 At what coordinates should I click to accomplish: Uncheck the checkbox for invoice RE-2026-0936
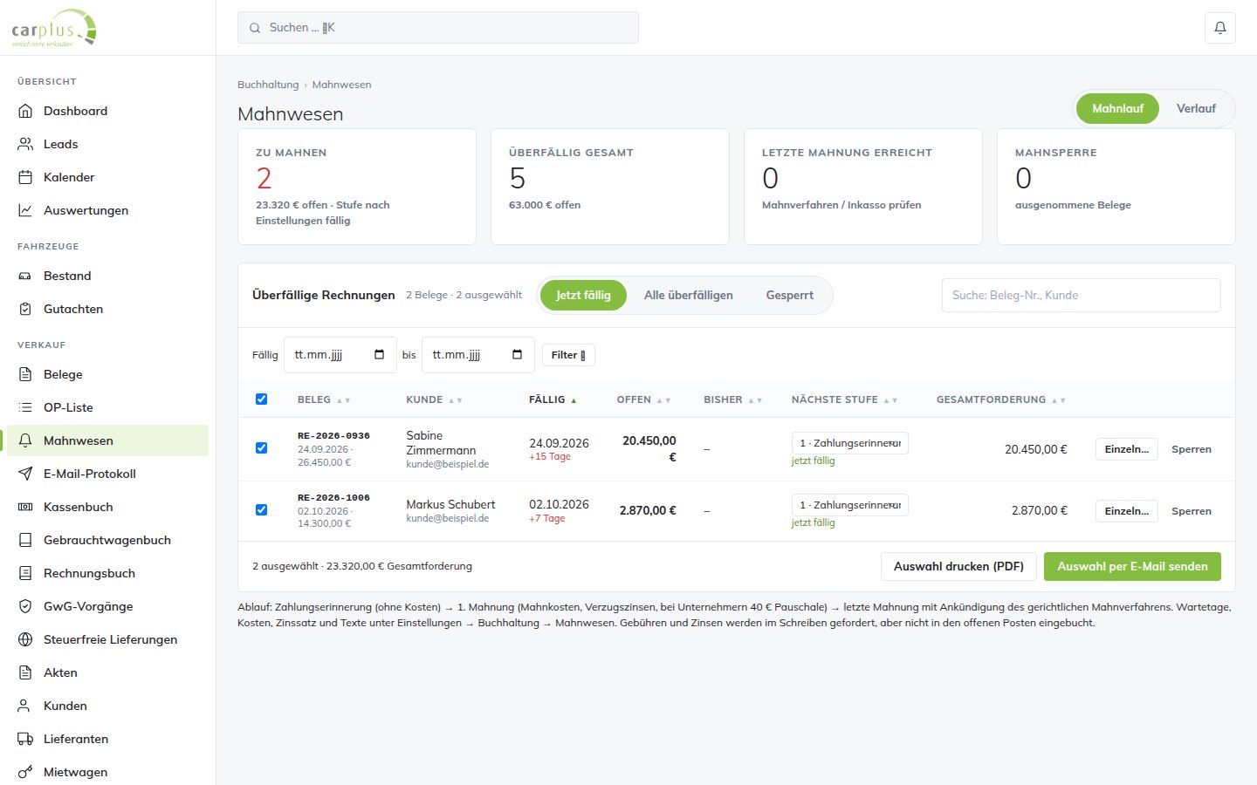click(261, 447)
